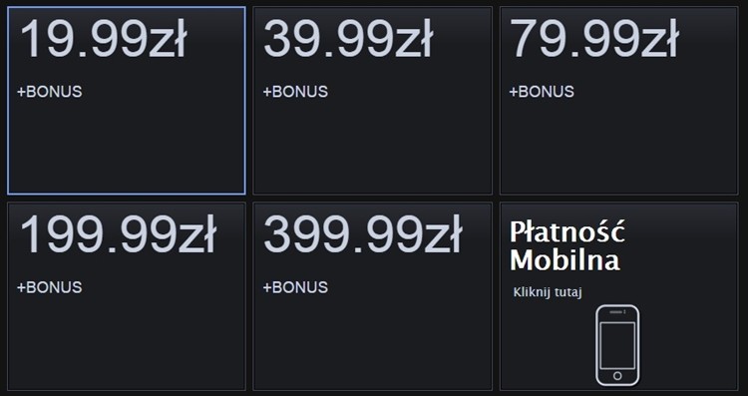
Task: Choose the most expensive package tile
Action: pos(373,296)
